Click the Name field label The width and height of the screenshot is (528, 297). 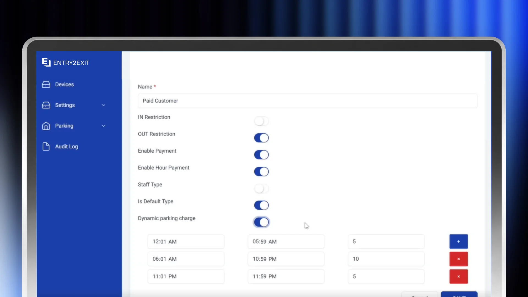(147, 87)
